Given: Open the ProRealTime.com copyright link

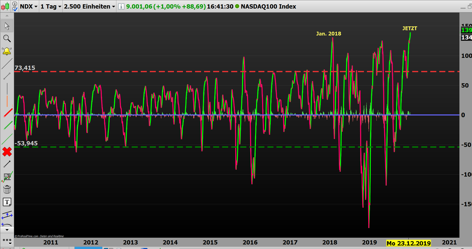Looking at the screenshot, I should click(x=26, y=236).
